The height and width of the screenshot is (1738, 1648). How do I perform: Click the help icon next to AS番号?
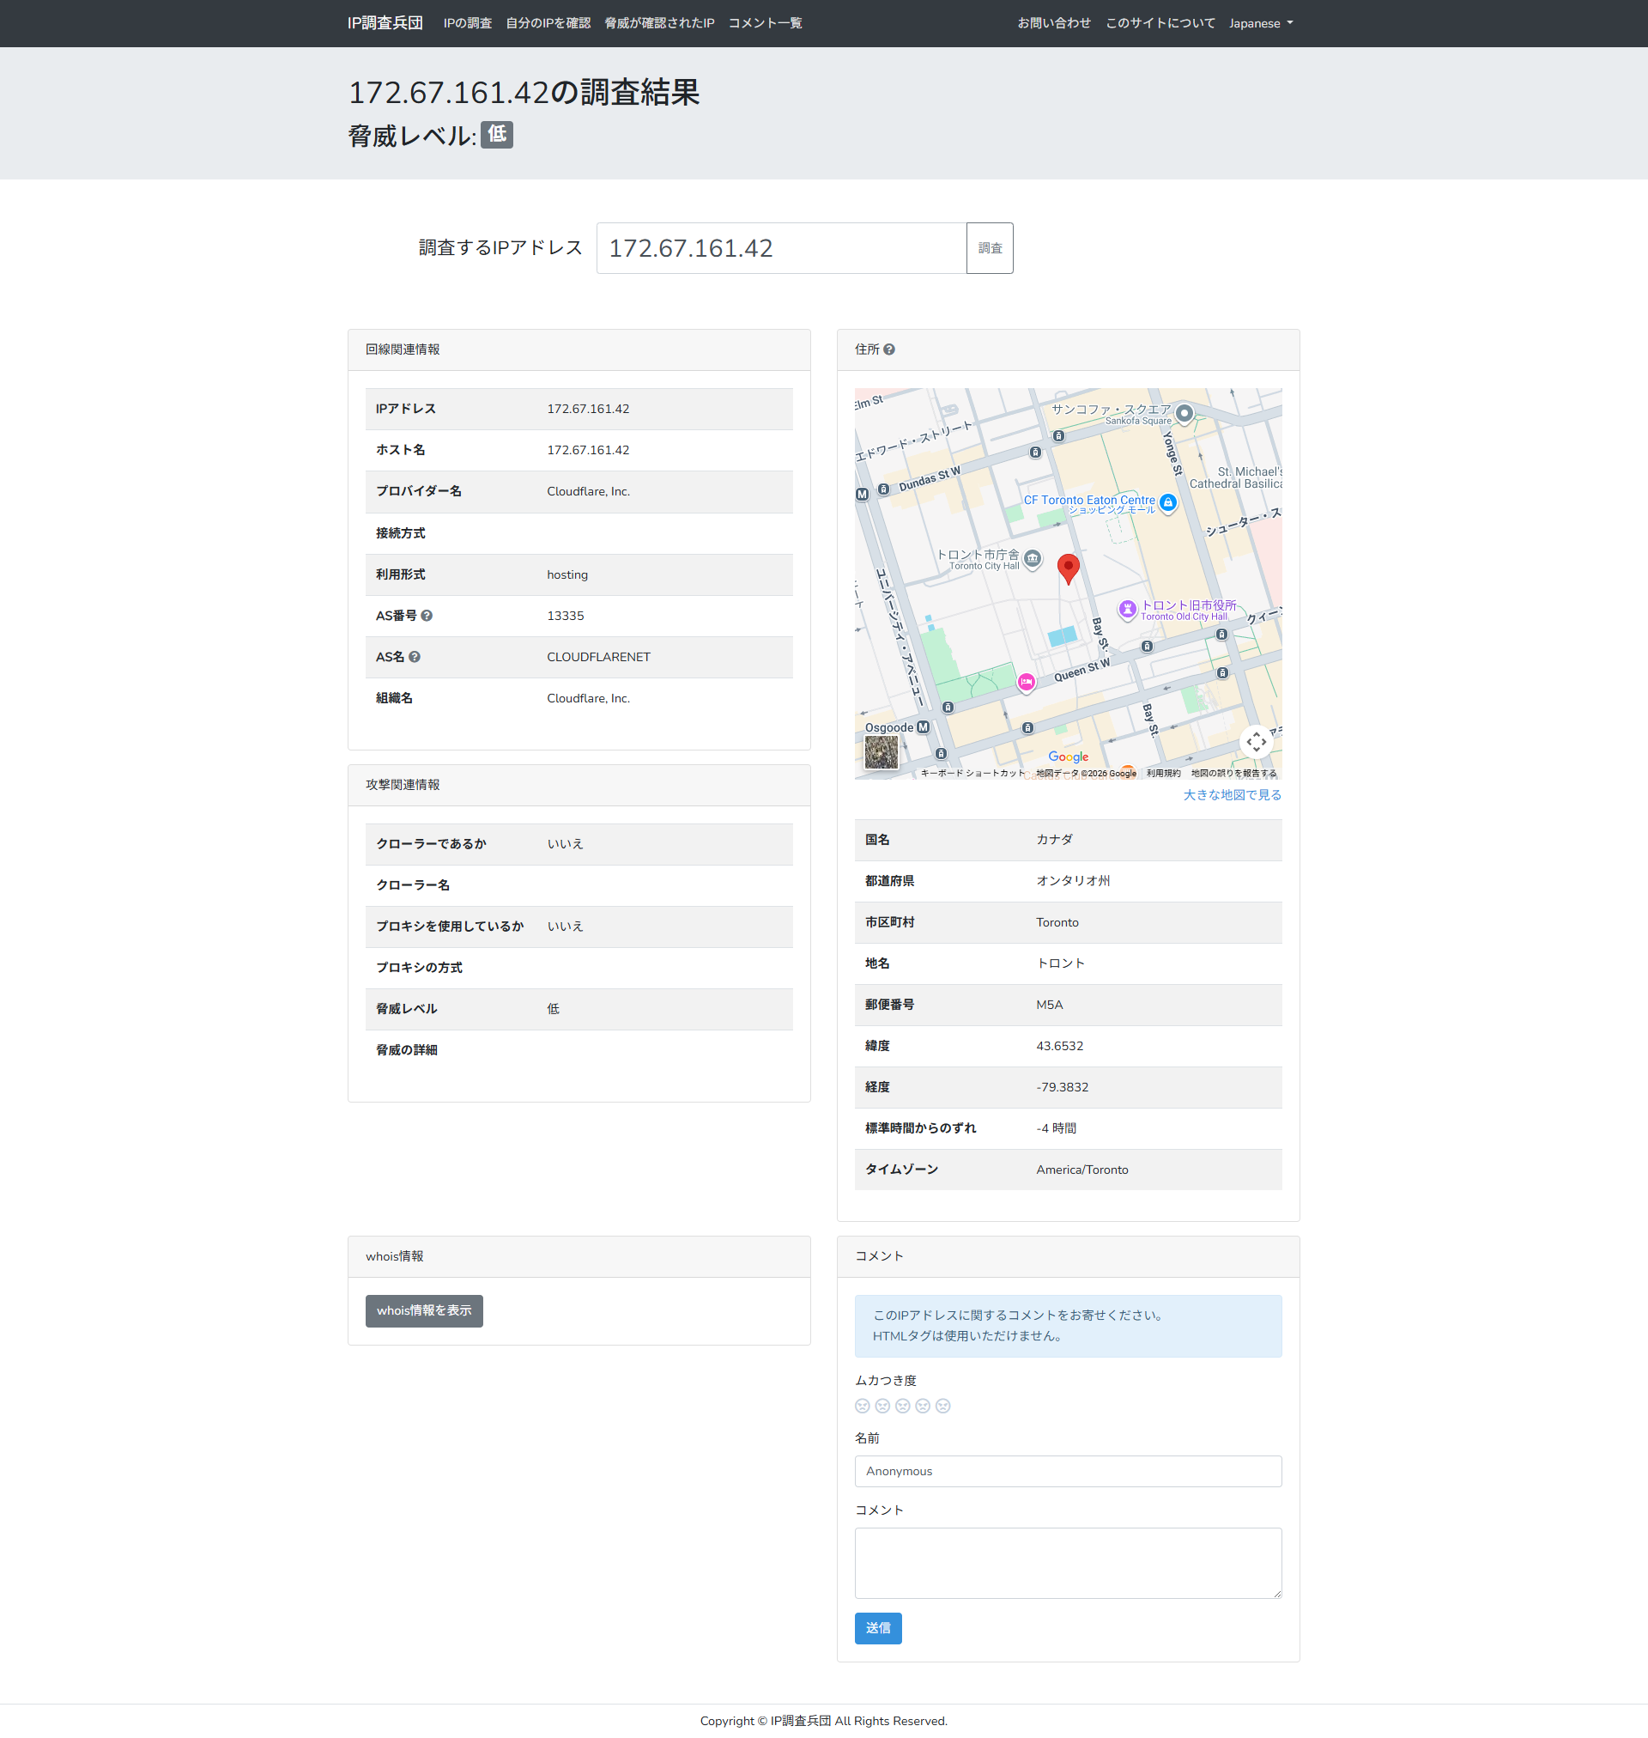pos(427,616)
